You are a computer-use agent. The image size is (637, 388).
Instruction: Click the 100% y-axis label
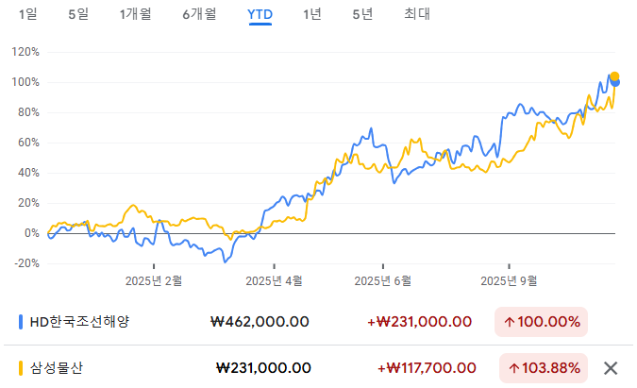[x=25, y=82]
